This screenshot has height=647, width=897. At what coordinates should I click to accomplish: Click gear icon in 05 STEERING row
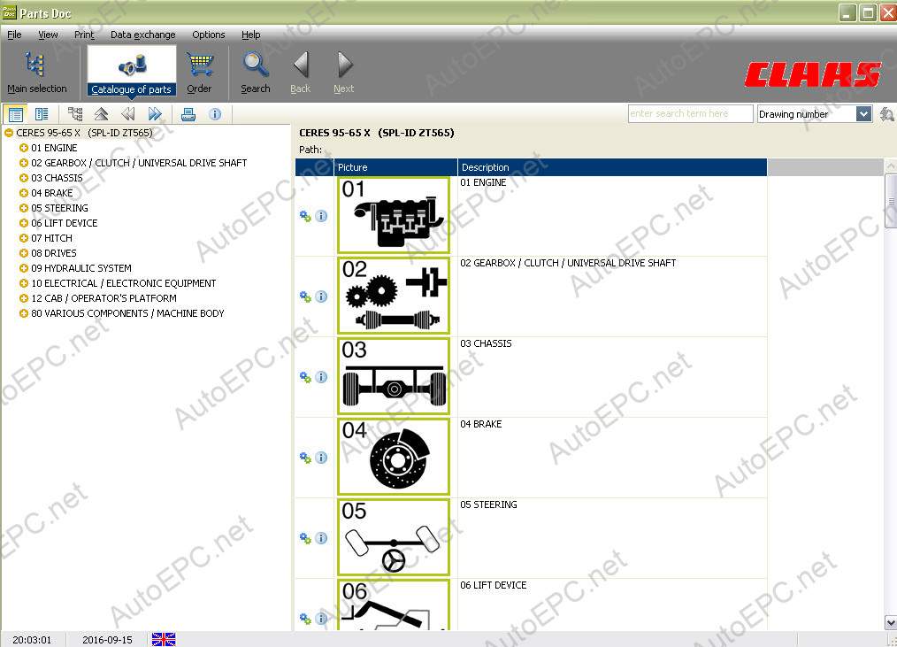click(305, 538)
